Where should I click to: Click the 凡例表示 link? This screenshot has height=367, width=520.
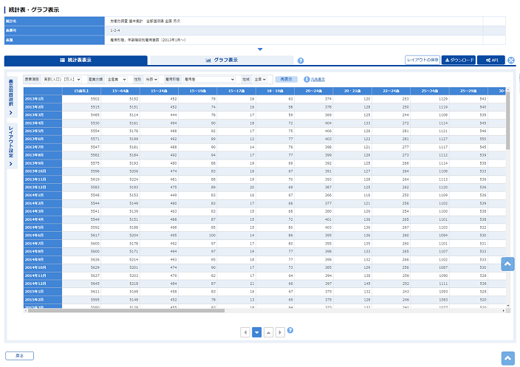[x=317, y=79]
